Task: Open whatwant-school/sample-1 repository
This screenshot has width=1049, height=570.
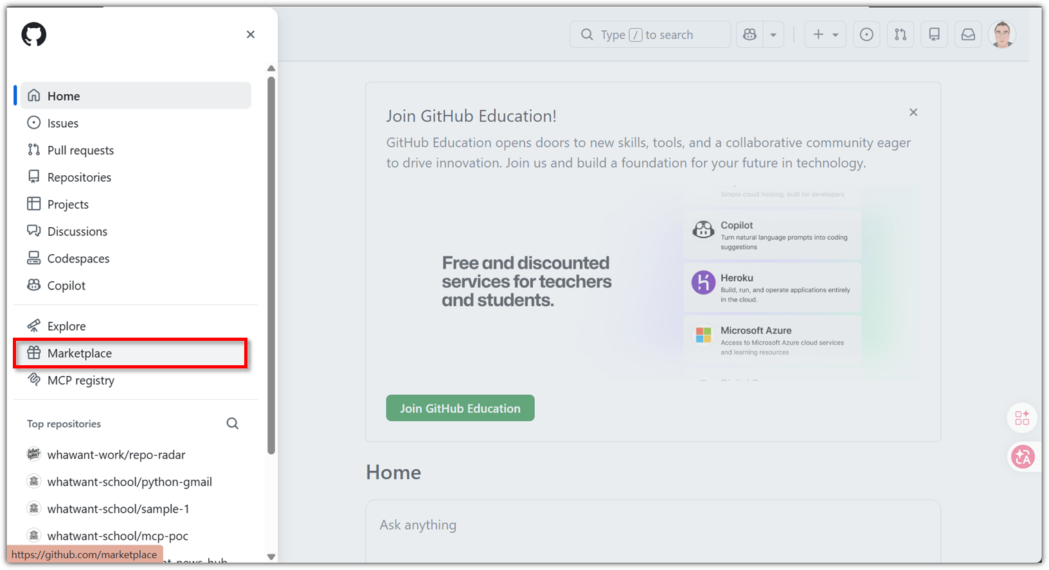Action: (118, 508)
